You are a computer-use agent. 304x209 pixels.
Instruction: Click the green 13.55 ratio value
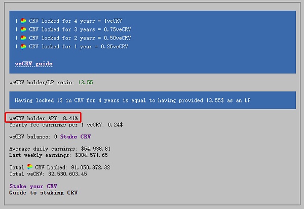pyautogui.click(x=86, y=83)
